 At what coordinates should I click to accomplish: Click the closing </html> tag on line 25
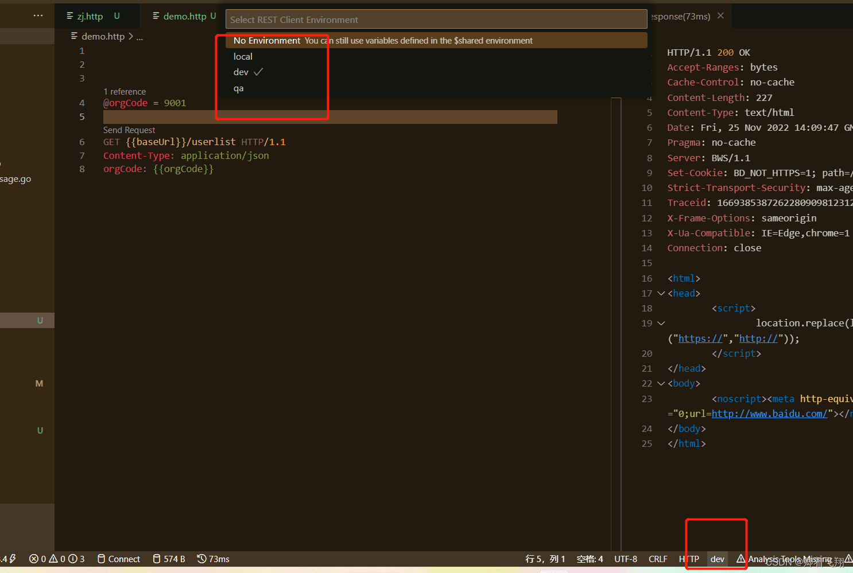687,444
